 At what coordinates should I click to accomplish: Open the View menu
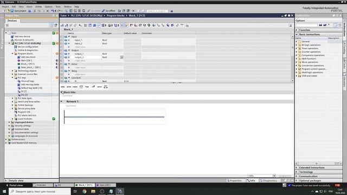tap(21, 6)
